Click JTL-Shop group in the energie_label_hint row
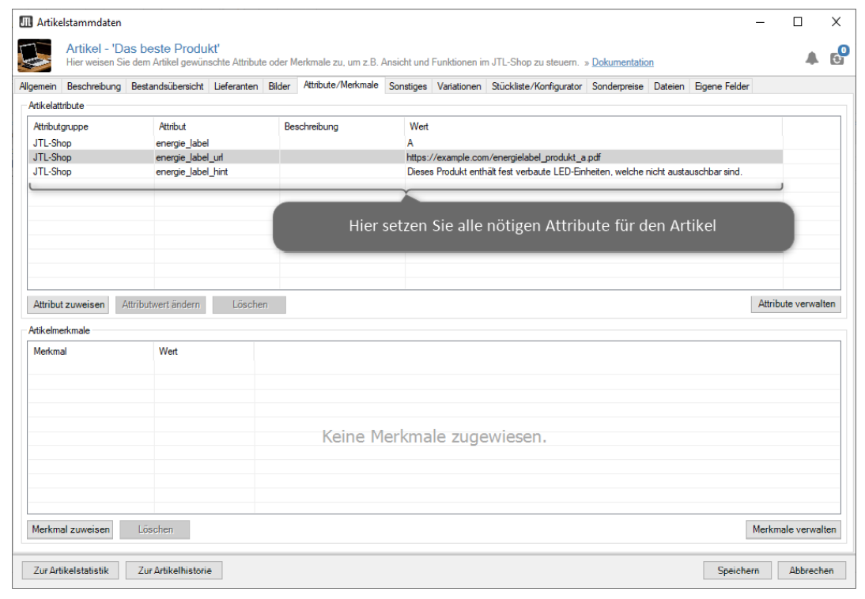Image resolution: width=865 pixels, height=599 pixels. 52,171
